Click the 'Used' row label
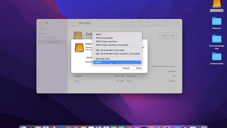The width and height of the screenshot is (227, 128). (77, 81)
